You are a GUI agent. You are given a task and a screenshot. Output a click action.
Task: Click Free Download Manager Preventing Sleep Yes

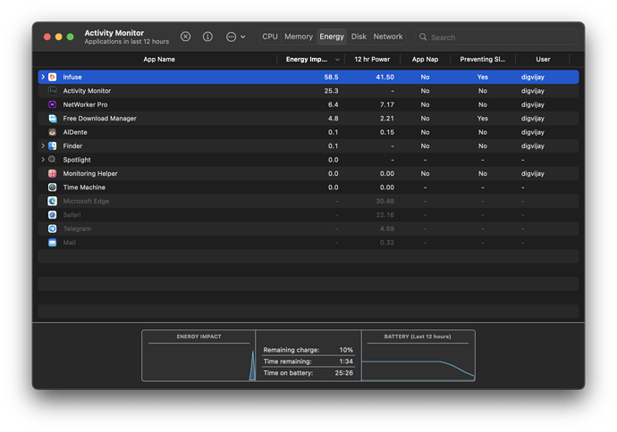(483, 118)
